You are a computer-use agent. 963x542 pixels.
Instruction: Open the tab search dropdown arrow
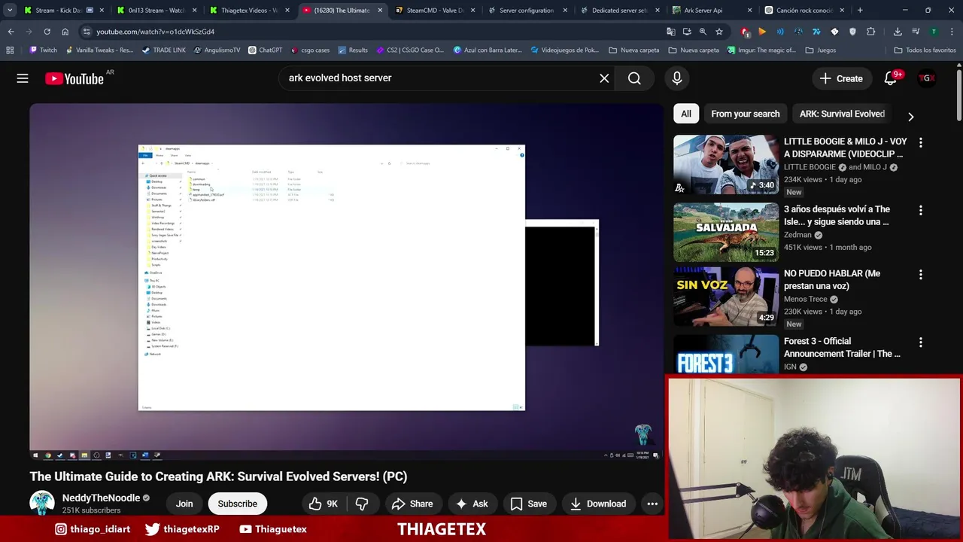coord(10,11)
